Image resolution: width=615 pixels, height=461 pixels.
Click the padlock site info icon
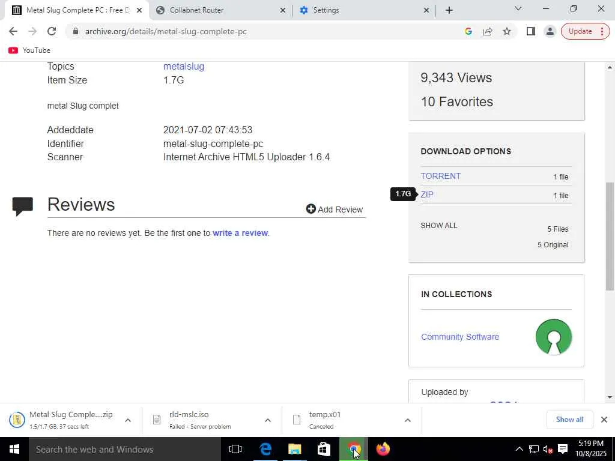pyautogui.click(x=76, y=31)
